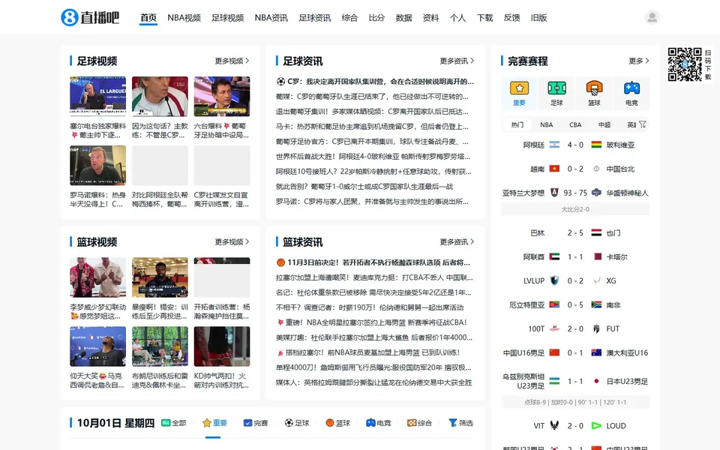This screenshot has width=720, height=450.
Task: Click the Argentina flag beside 阿根廷
Action: (554, 145)
